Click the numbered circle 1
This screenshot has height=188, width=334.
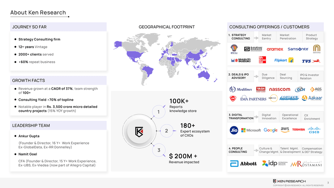[158, 112]
